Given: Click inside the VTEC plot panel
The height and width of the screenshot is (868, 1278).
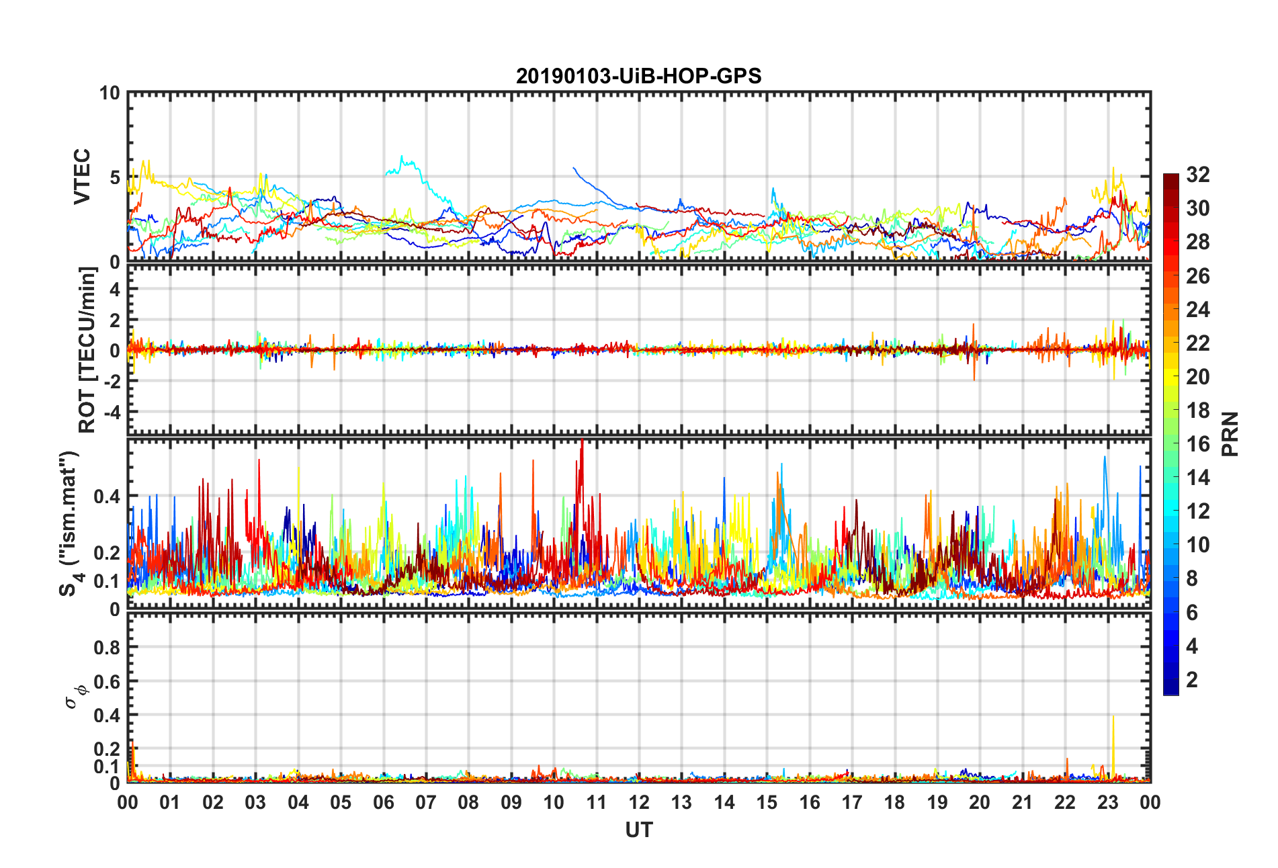Looking at the screenshot, I should (x=638, y=177).
